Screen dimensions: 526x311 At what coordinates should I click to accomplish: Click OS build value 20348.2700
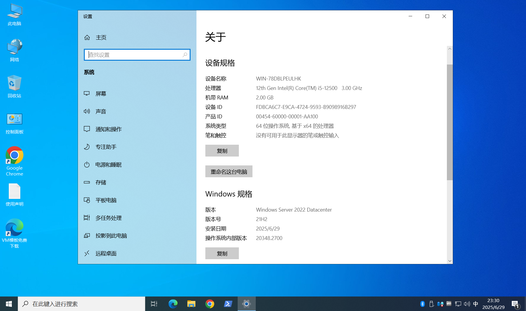(x=269, y=238)
